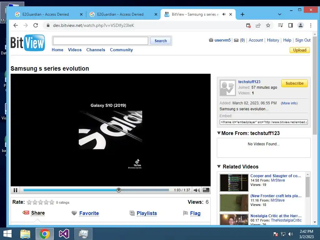
Task: Open the Share tab
Action: click(38, 213)
